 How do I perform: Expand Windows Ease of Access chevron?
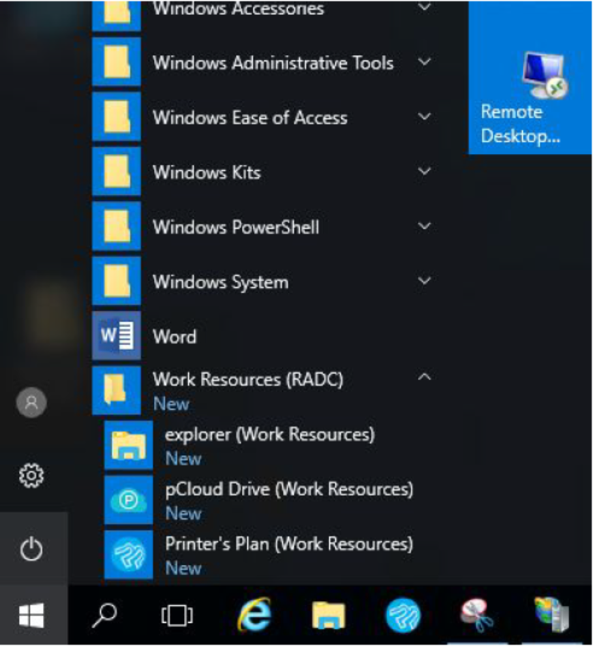coord(425,117)
